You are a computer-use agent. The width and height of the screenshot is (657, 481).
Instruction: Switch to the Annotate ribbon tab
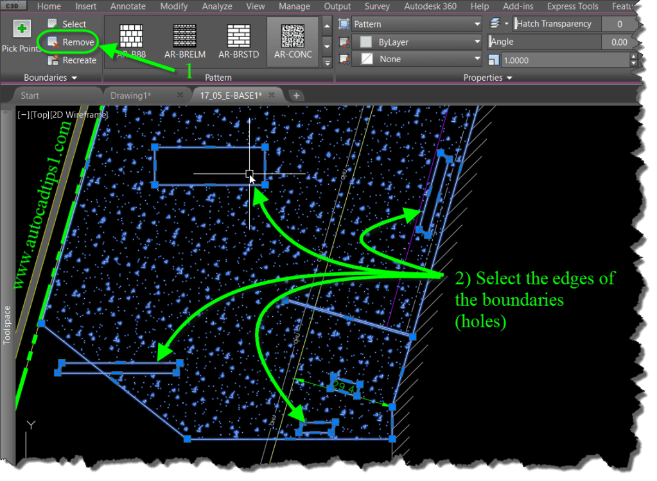point(127,6)
